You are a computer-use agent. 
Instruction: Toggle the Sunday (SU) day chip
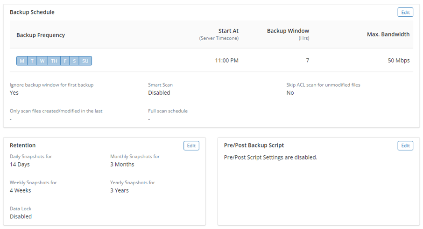pos(85,61)
